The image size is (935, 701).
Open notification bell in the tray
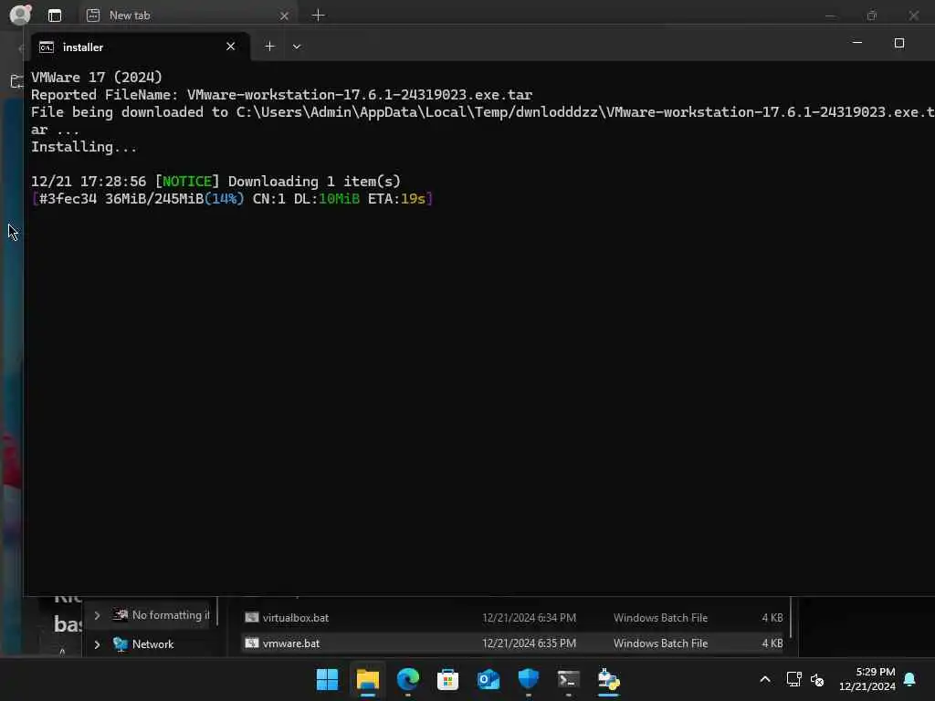909,679
